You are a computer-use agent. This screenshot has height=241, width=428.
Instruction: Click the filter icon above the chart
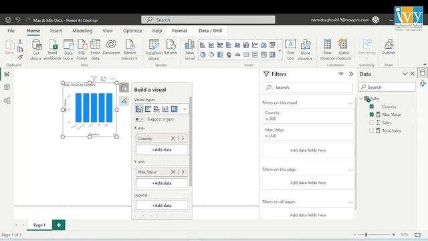point(94,79)
